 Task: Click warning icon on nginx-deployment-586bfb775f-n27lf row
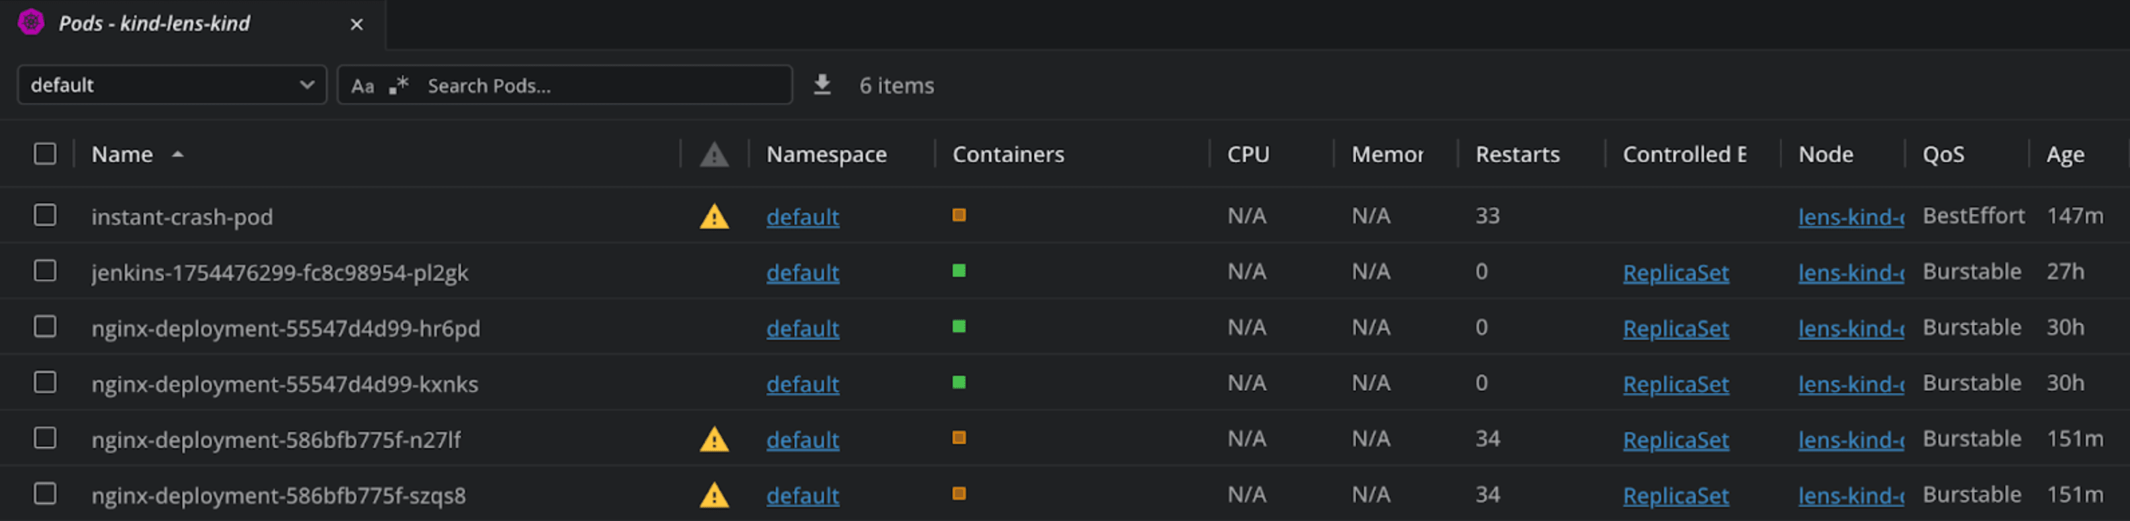(714, 440)
